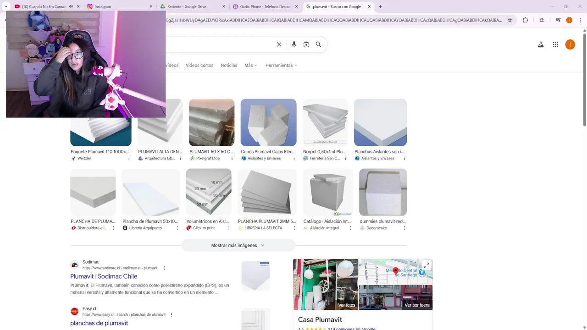The image size is (587, 330).
Task: Open the Volumétricos en Aislapol image
Action: point(209,192)
